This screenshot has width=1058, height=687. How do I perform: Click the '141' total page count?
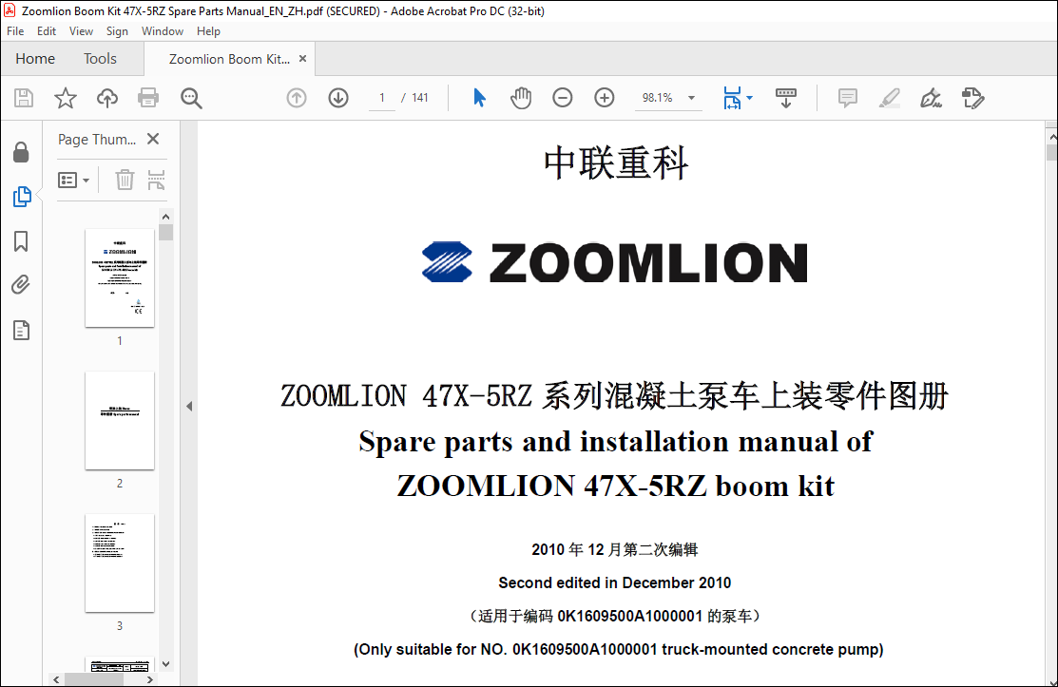(420, 98)
